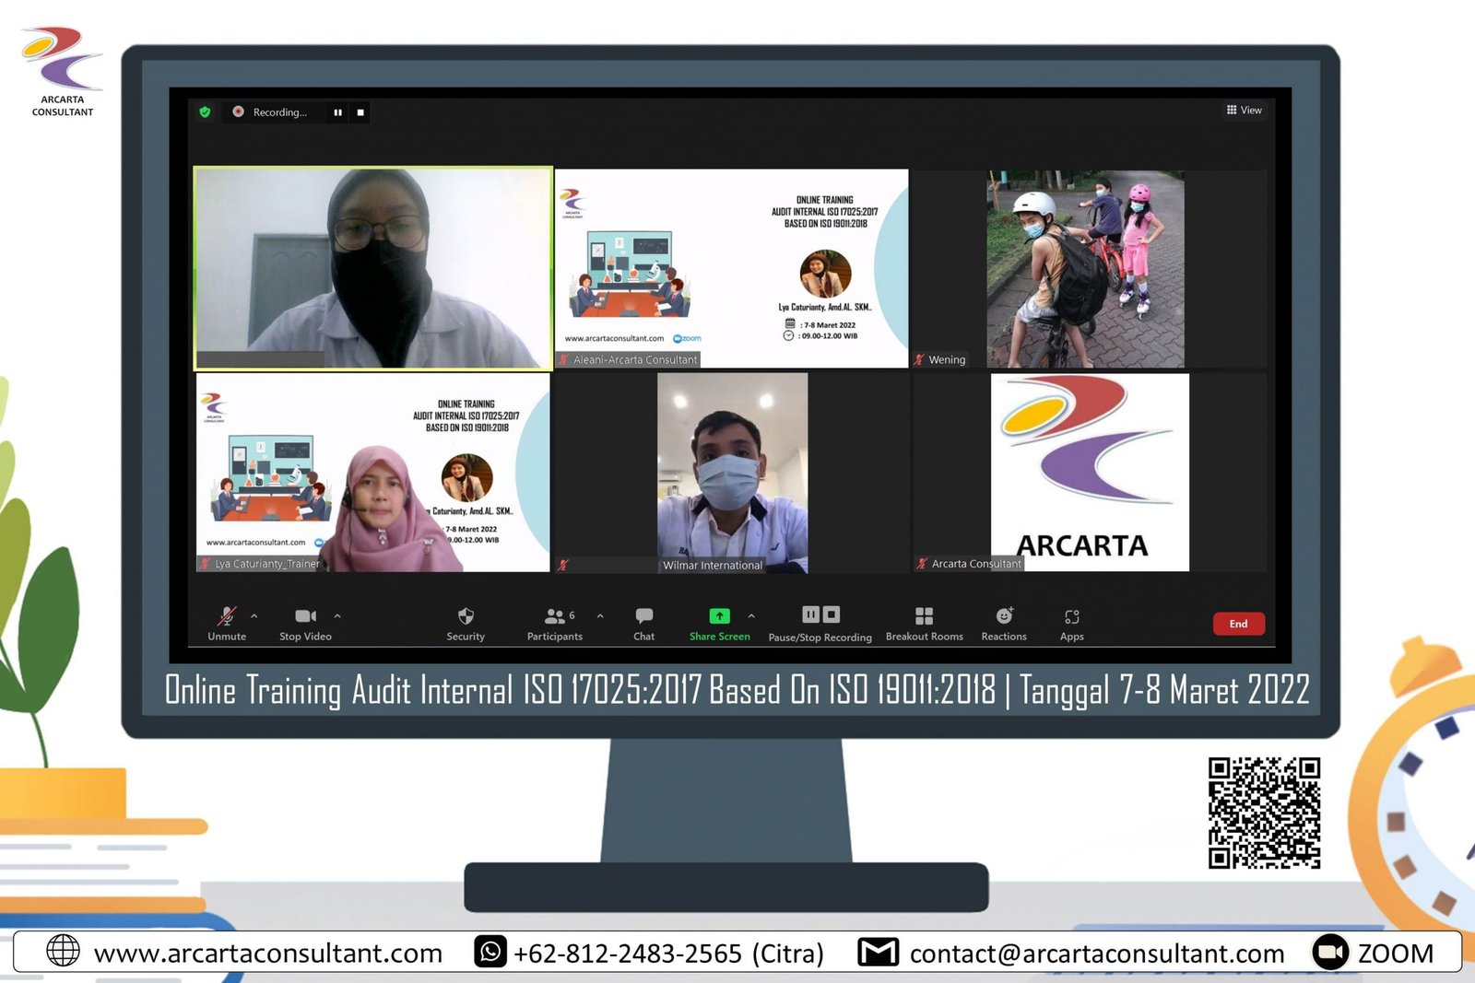
Task: Pause the recording from top indicator
Action: (x=338, y=112)
